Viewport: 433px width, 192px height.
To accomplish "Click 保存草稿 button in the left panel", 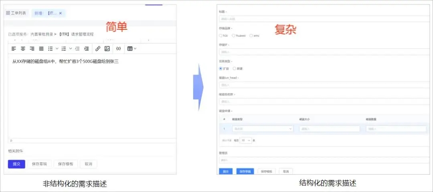I will click(x=39, y=164).
